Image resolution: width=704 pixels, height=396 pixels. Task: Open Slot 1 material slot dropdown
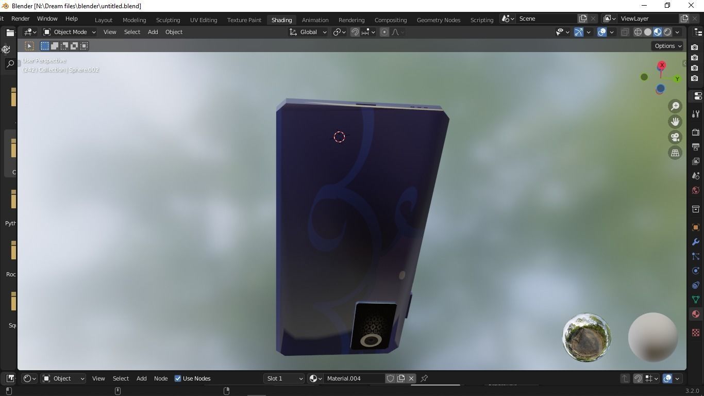[x=284, y=378]
